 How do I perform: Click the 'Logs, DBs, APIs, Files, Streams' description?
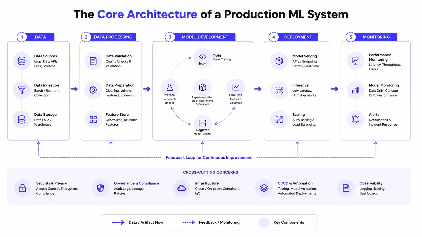tap(46, 64)
